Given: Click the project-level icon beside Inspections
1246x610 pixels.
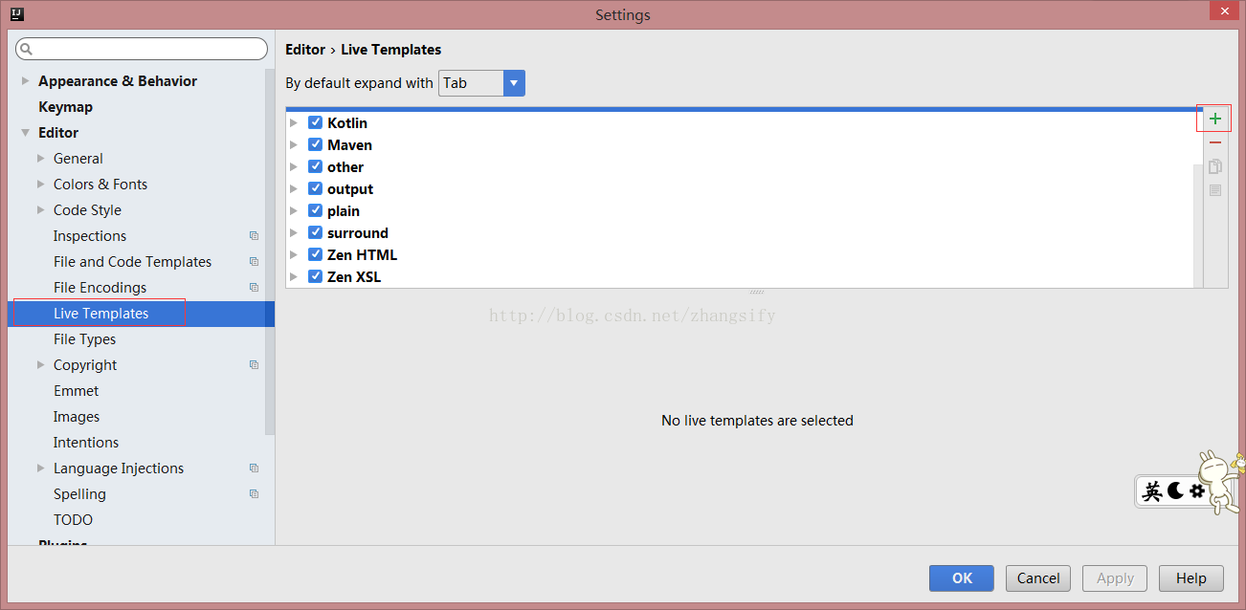Looking at the screenshot, I should click(x=254, y=236).
